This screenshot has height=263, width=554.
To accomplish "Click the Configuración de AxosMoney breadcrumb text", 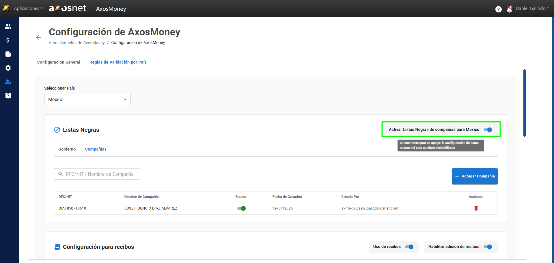I will tap(138, 42).
